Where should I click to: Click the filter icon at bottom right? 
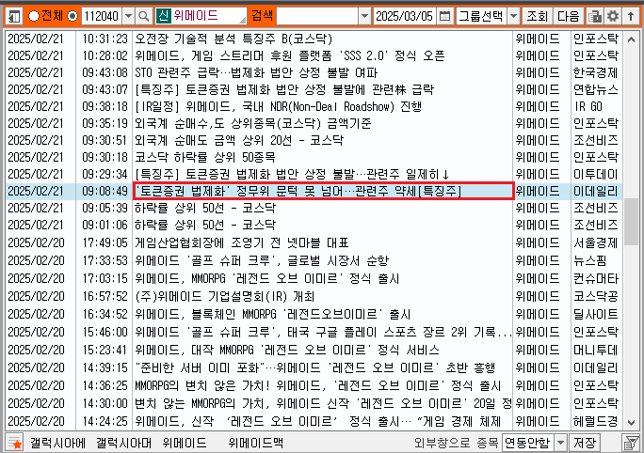point(630,443)
